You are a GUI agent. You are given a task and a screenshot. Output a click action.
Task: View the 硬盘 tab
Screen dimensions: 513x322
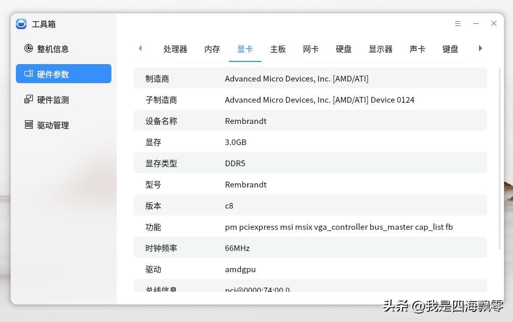[343, 49]
